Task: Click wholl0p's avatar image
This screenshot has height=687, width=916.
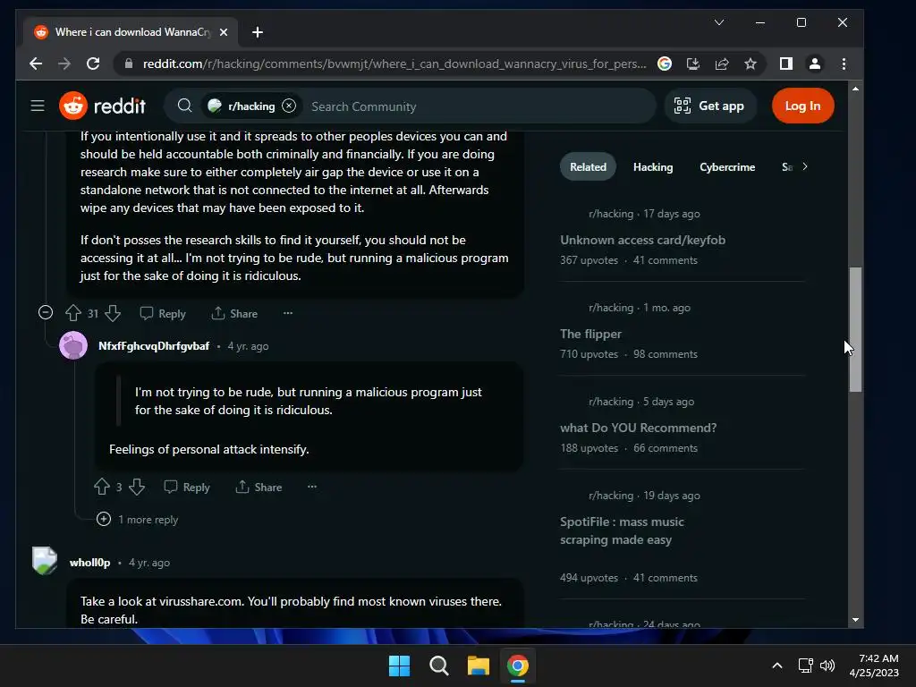Action: point(45,561)
